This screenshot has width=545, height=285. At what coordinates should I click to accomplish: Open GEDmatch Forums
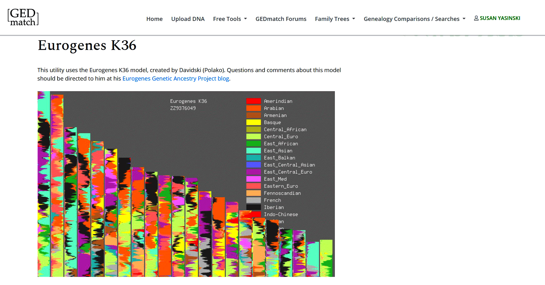(281, 19)
